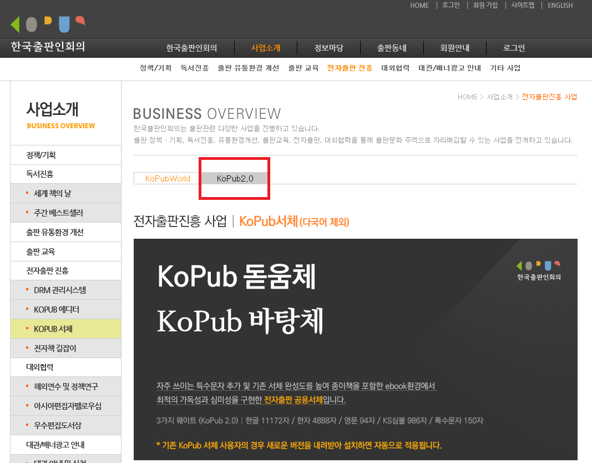Switch to the ENGLISH site

click(x=560, y=6)
